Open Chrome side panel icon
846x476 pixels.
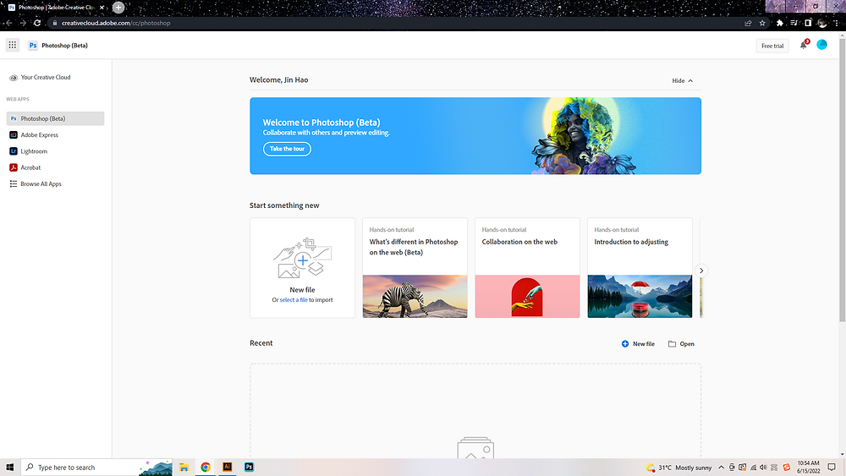808,23
